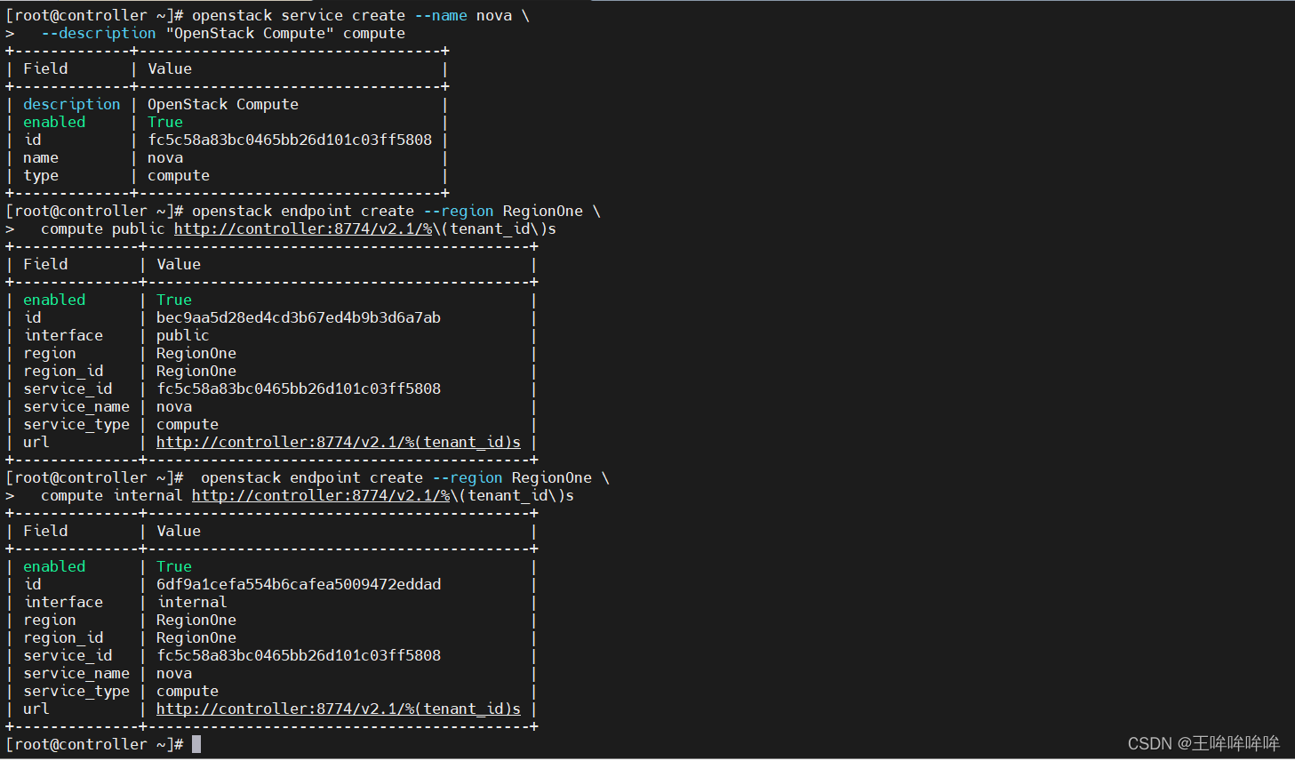This screenshot has width=1295, height=761.
Task: Click the "service_id" field in the internal endpoint table
Action: click(68, 655)
